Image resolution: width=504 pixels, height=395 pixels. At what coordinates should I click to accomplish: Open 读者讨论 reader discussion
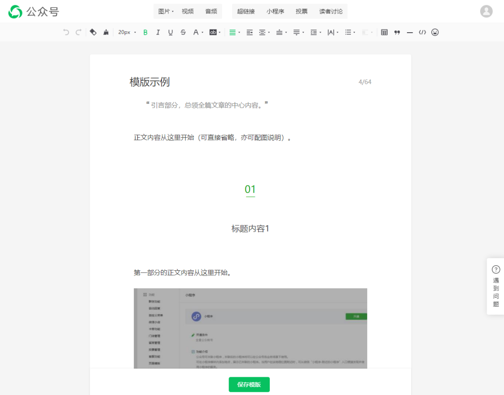click(331, 11)
